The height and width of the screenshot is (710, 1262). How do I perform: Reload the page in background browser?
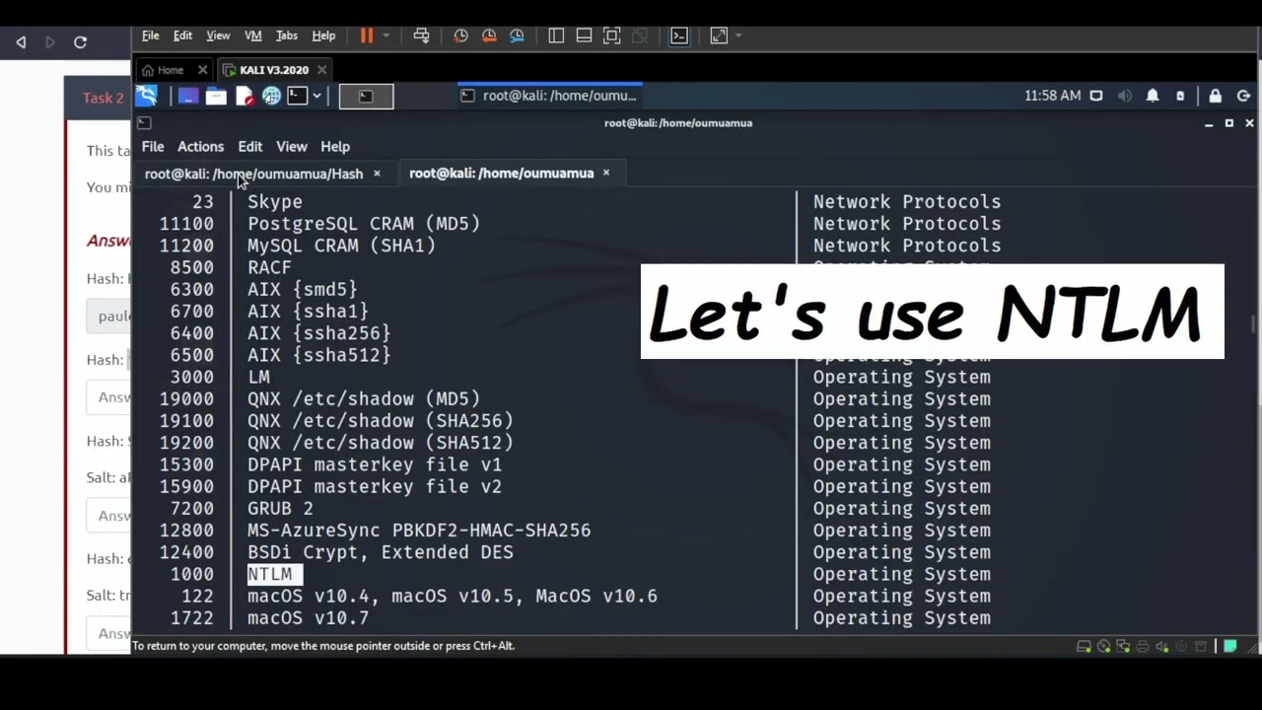tap(81, 41)
